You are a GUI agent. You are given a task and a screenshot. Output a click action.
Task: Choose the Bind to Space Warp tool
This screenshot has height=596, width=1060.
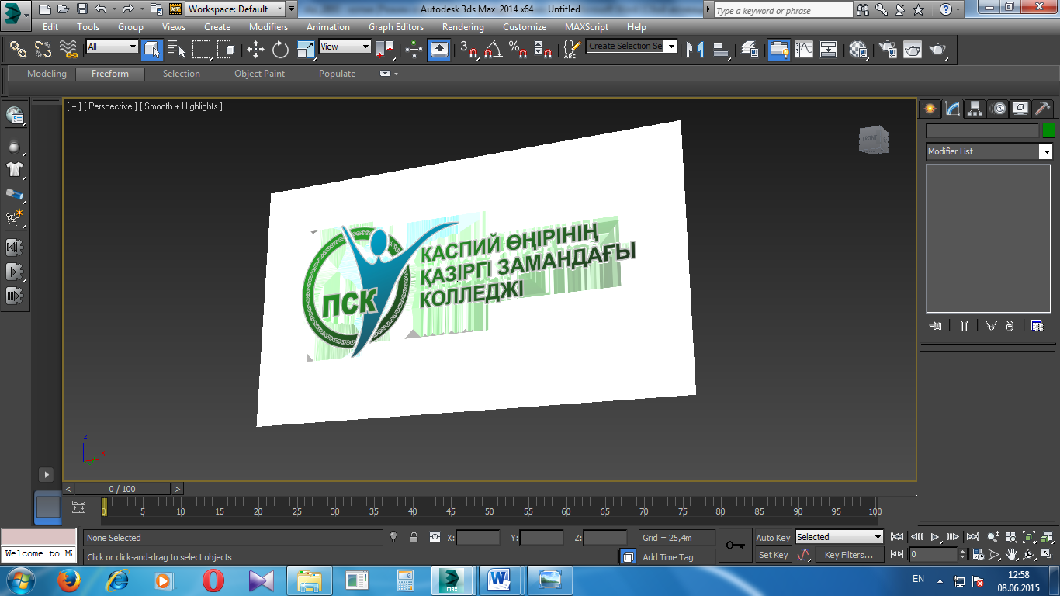[x=69, y=50]
